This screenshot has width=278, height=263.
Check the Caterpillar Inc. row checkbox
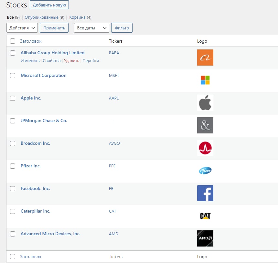[x=13, y=211]
